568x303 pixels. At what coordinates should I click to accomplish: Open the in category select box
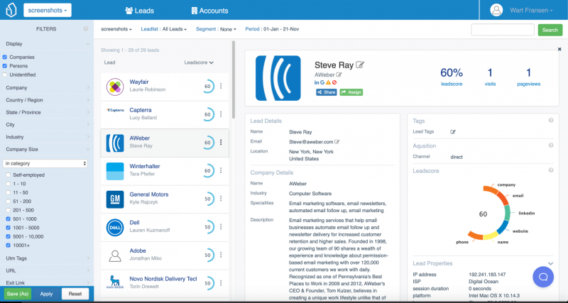[x=45, y=163]
